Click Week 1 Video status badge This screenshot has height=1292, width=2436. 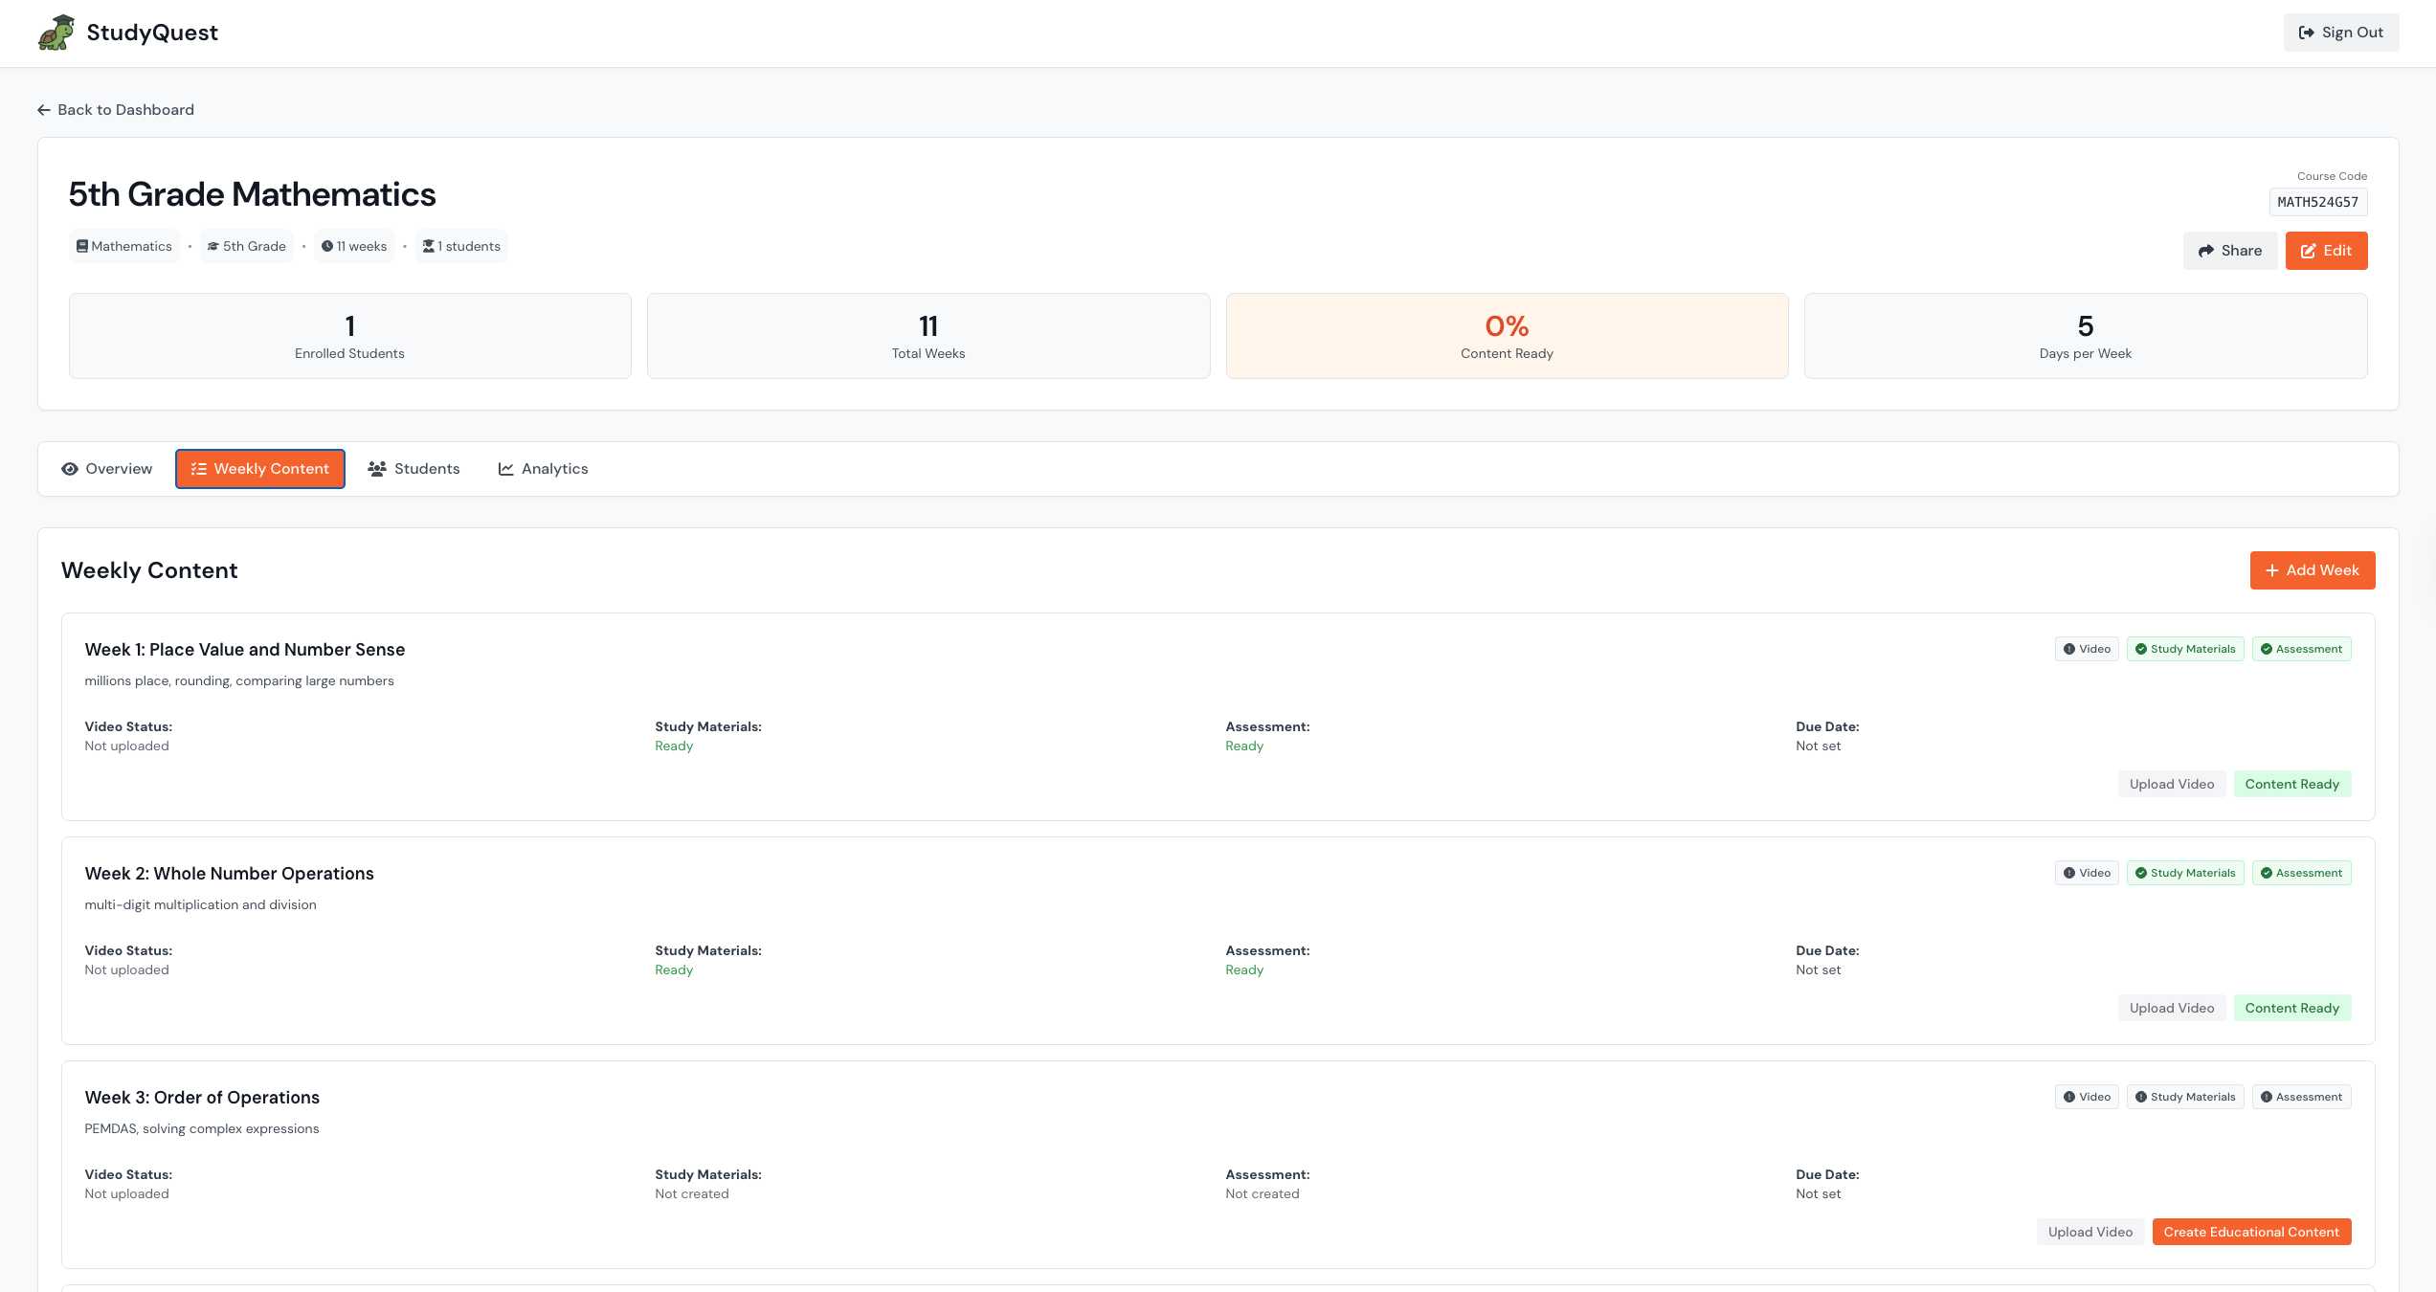coord(2087,649)
